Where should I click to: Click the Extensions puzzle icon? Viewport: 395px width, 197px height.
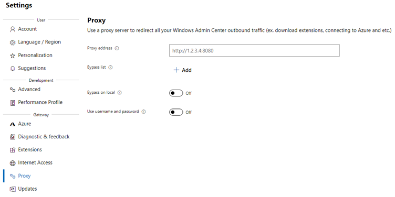pos(13,150)
